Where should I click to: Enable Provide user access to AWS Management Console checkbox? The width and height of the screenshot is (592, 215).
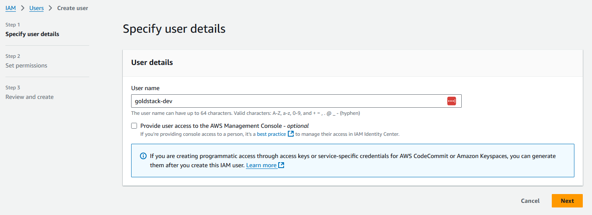click(134, 126)
